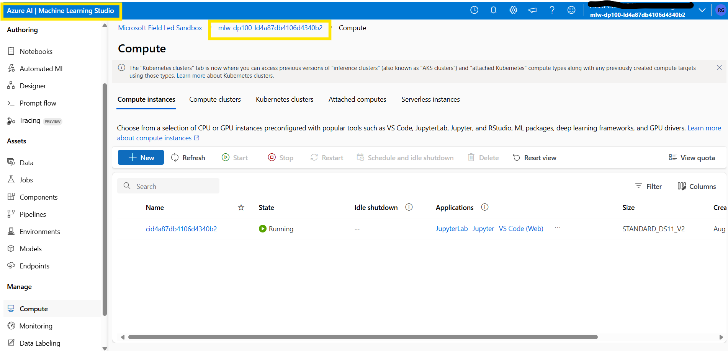Viewport: 728px width, 351px height.
Task: Click the Restart toolbar button
Action: pyautogui.click(x=327, y=158)
